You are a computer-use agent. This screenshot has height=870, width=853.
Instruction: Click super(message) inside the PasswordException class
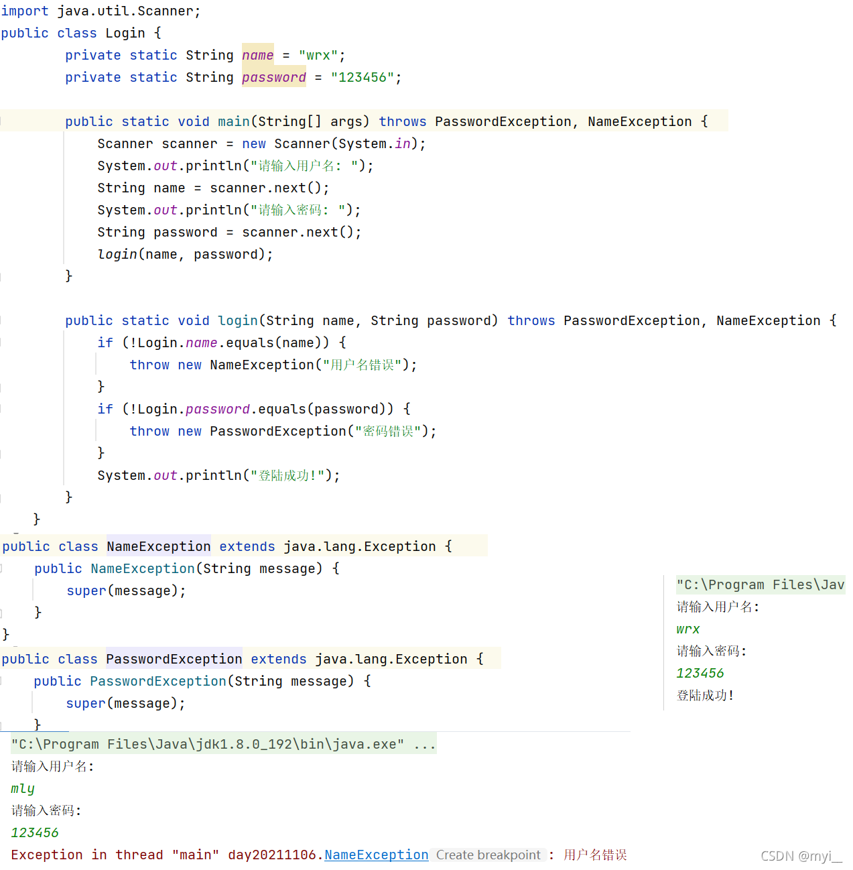tap(125, 703)
